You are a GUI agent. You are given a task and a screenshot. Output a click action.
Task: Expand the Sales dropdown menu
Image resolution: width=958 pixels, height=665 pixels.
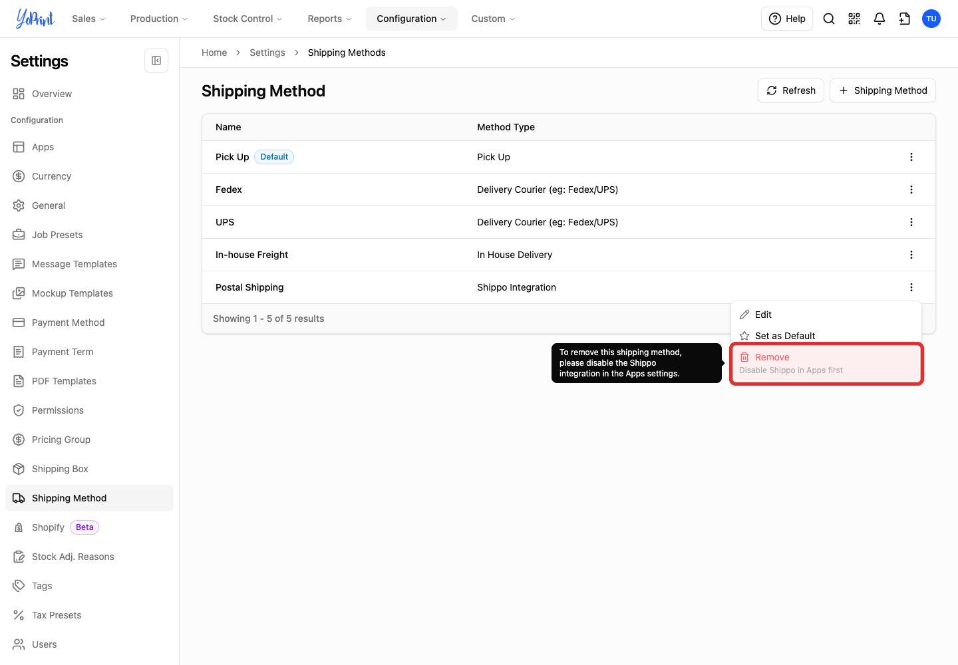88,19
